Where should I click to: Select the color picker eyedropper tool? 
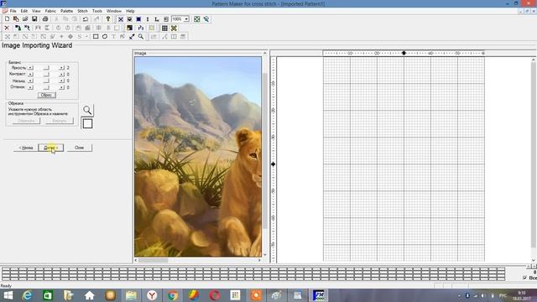tap(132, 37)
